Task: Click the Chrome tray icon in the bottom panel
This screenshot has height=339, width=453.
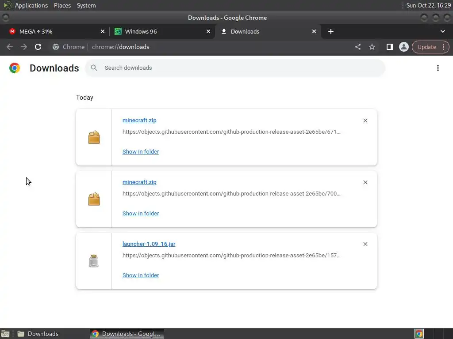Action: click(419, 334)
